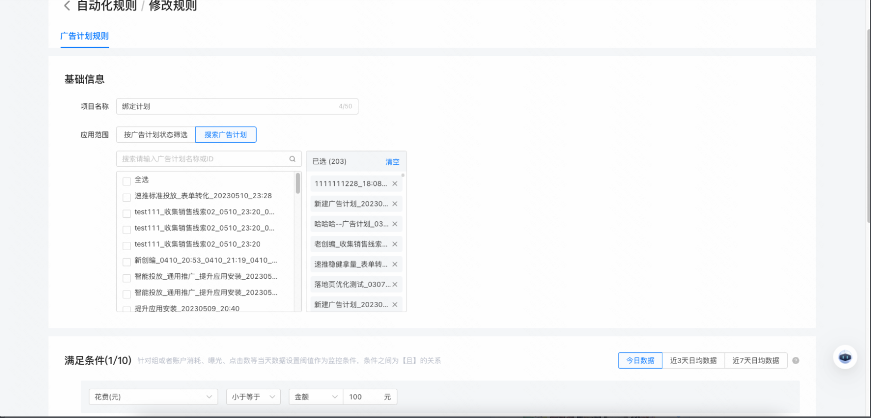Select 近3天日均数据 data range
This screenshot has height=418, width=871.
[x=693, y=360]
